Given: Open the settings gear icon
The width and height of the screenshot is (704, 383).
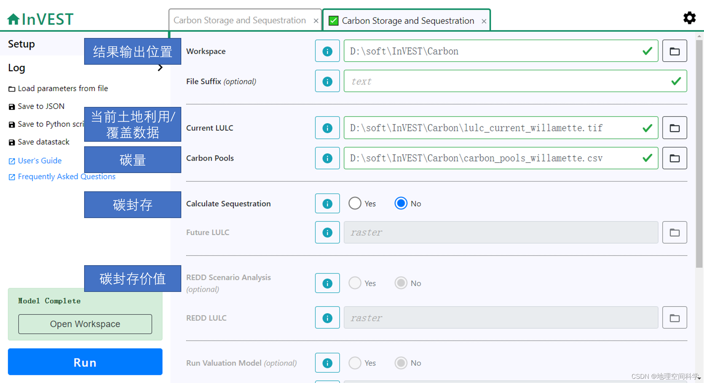Looking at the screenshot, I should pyautogui.click(x=689, y=18).
